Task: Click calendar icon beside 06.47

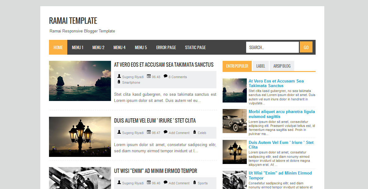Action: [x=149, y=132]
